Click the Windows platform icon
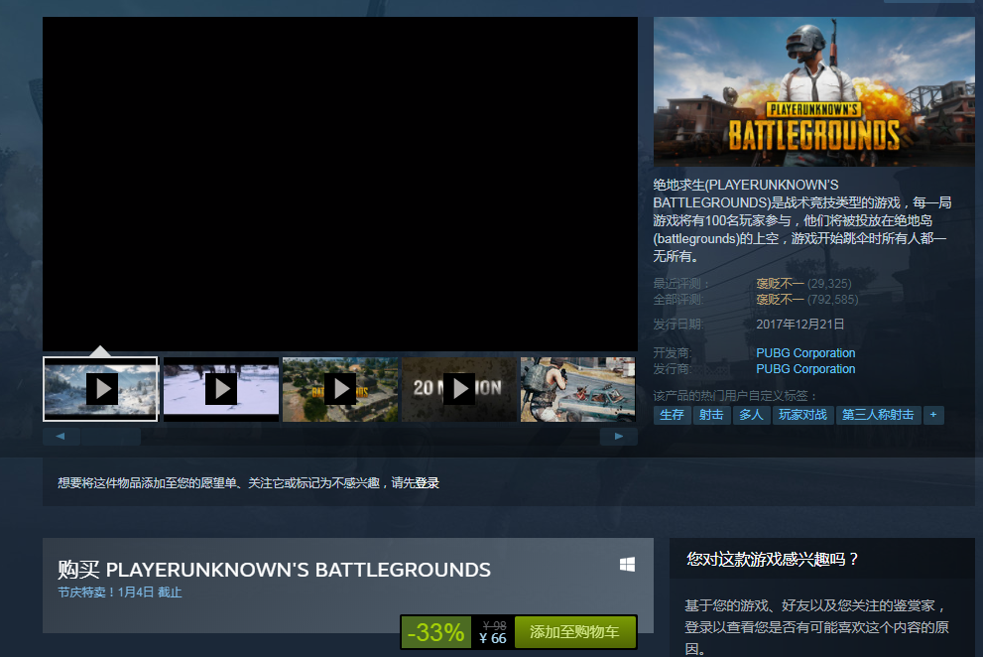This screenshot has width=983, height=657. pos(627,565)
